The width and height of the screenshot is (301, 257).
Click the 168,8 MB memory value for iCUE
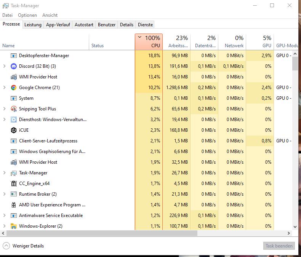click(179, 130)
